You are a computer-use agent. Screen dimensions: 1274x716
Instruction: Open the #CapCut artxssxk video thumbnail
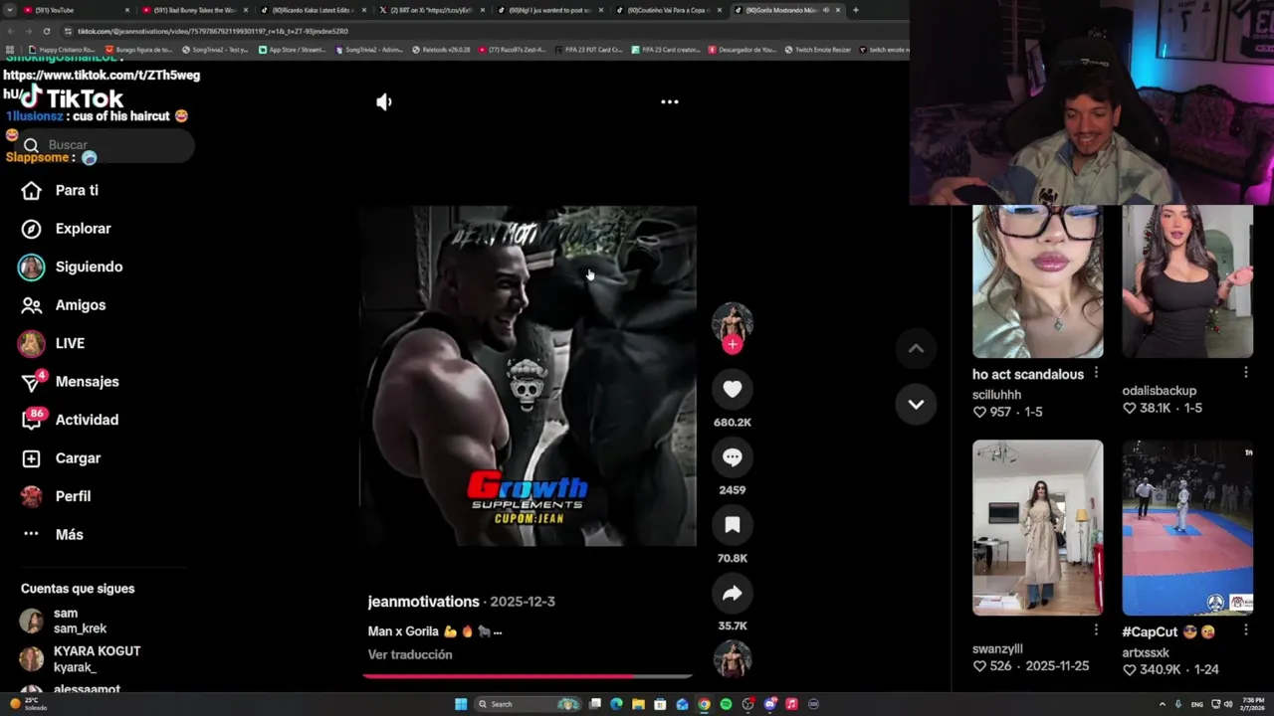1187,528
